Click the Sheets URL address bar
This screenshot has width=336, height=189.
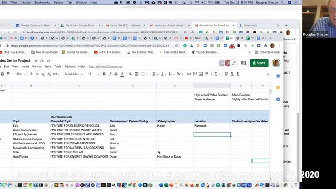90,46
